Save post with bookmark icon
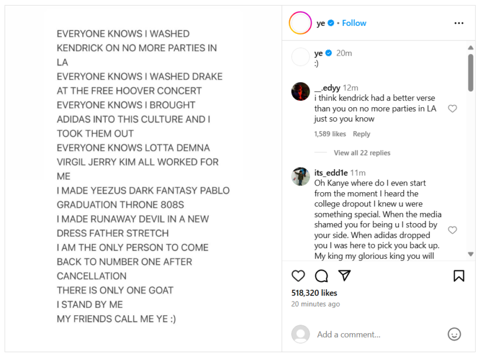Image resolution: width=483 pixels, height=354 pixels. pyautogui.click(x=459, y=276)
